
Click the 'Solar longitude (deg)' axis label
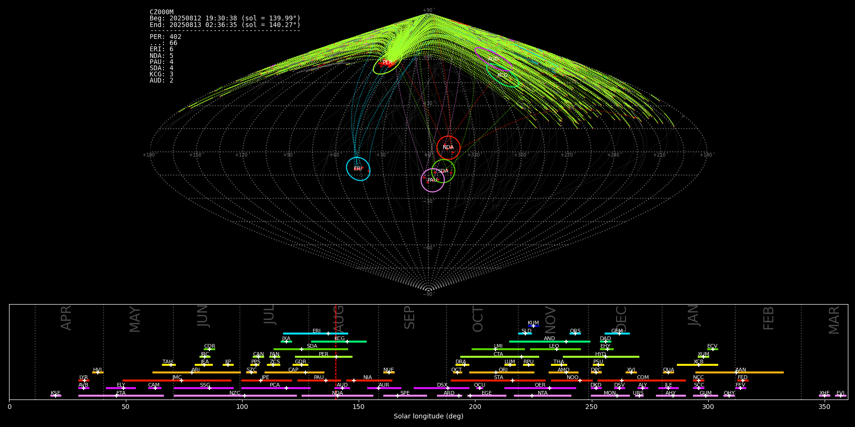coord(428,417)
